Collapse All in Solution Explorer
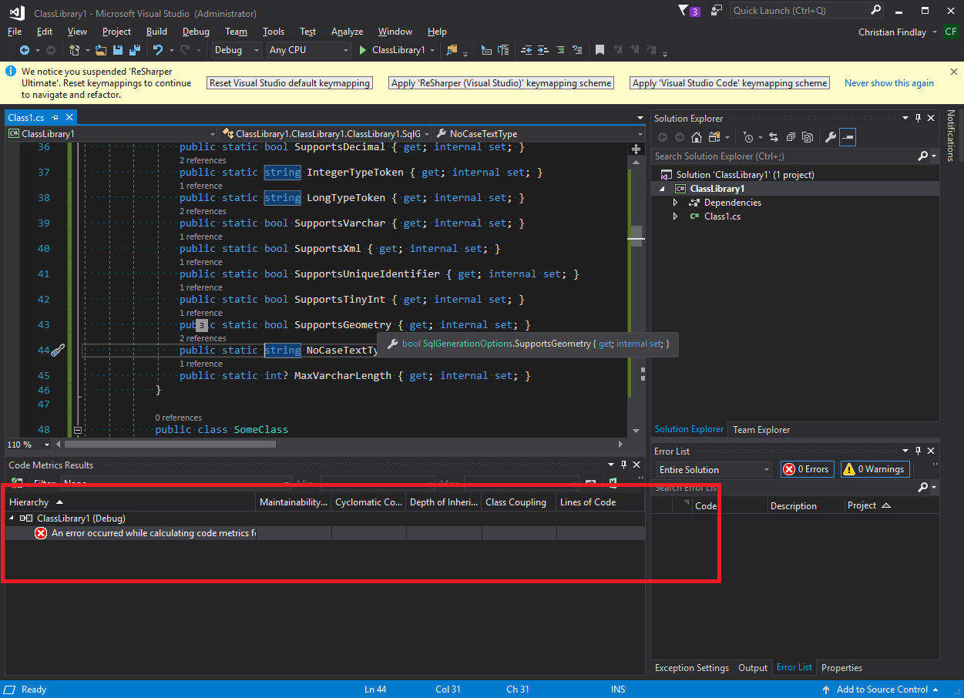 click(791, 137)
